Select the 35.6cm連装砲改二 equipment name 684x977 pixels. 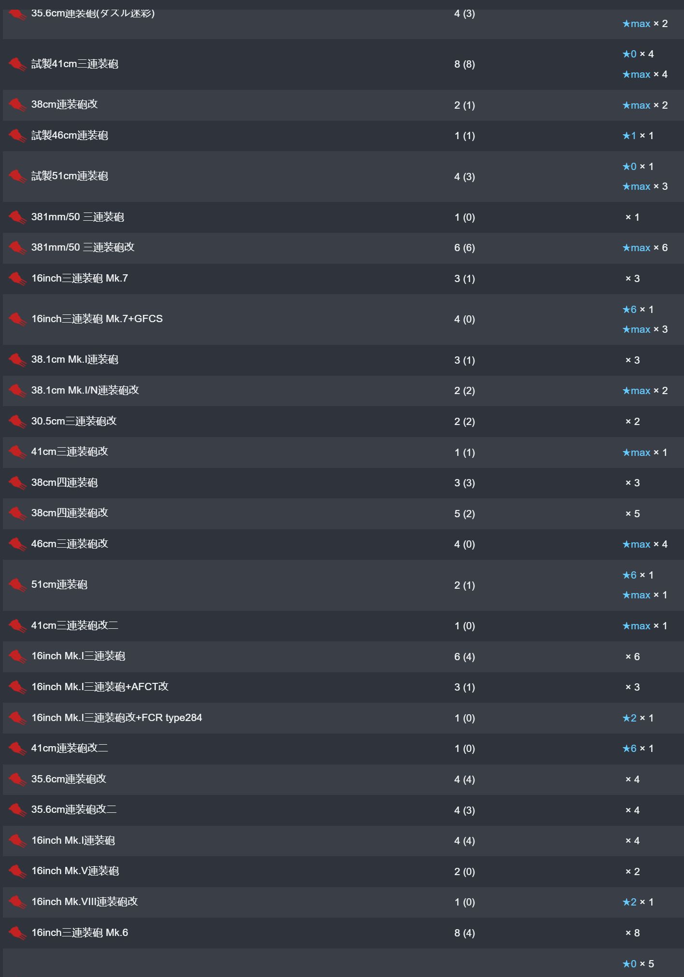74,809
